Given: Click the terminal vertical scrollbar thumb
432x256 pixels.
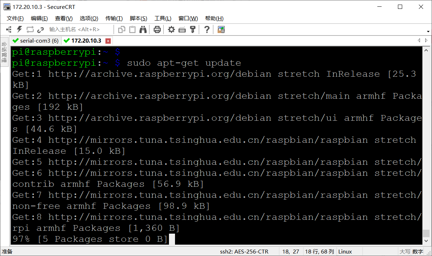Looking at the screenshot, I should [x=426, y=234].
